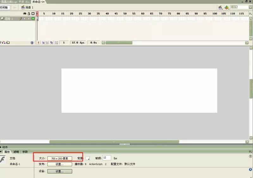
Task: Click the Edit Multiple Frames icon
Action: coord(51,43)
